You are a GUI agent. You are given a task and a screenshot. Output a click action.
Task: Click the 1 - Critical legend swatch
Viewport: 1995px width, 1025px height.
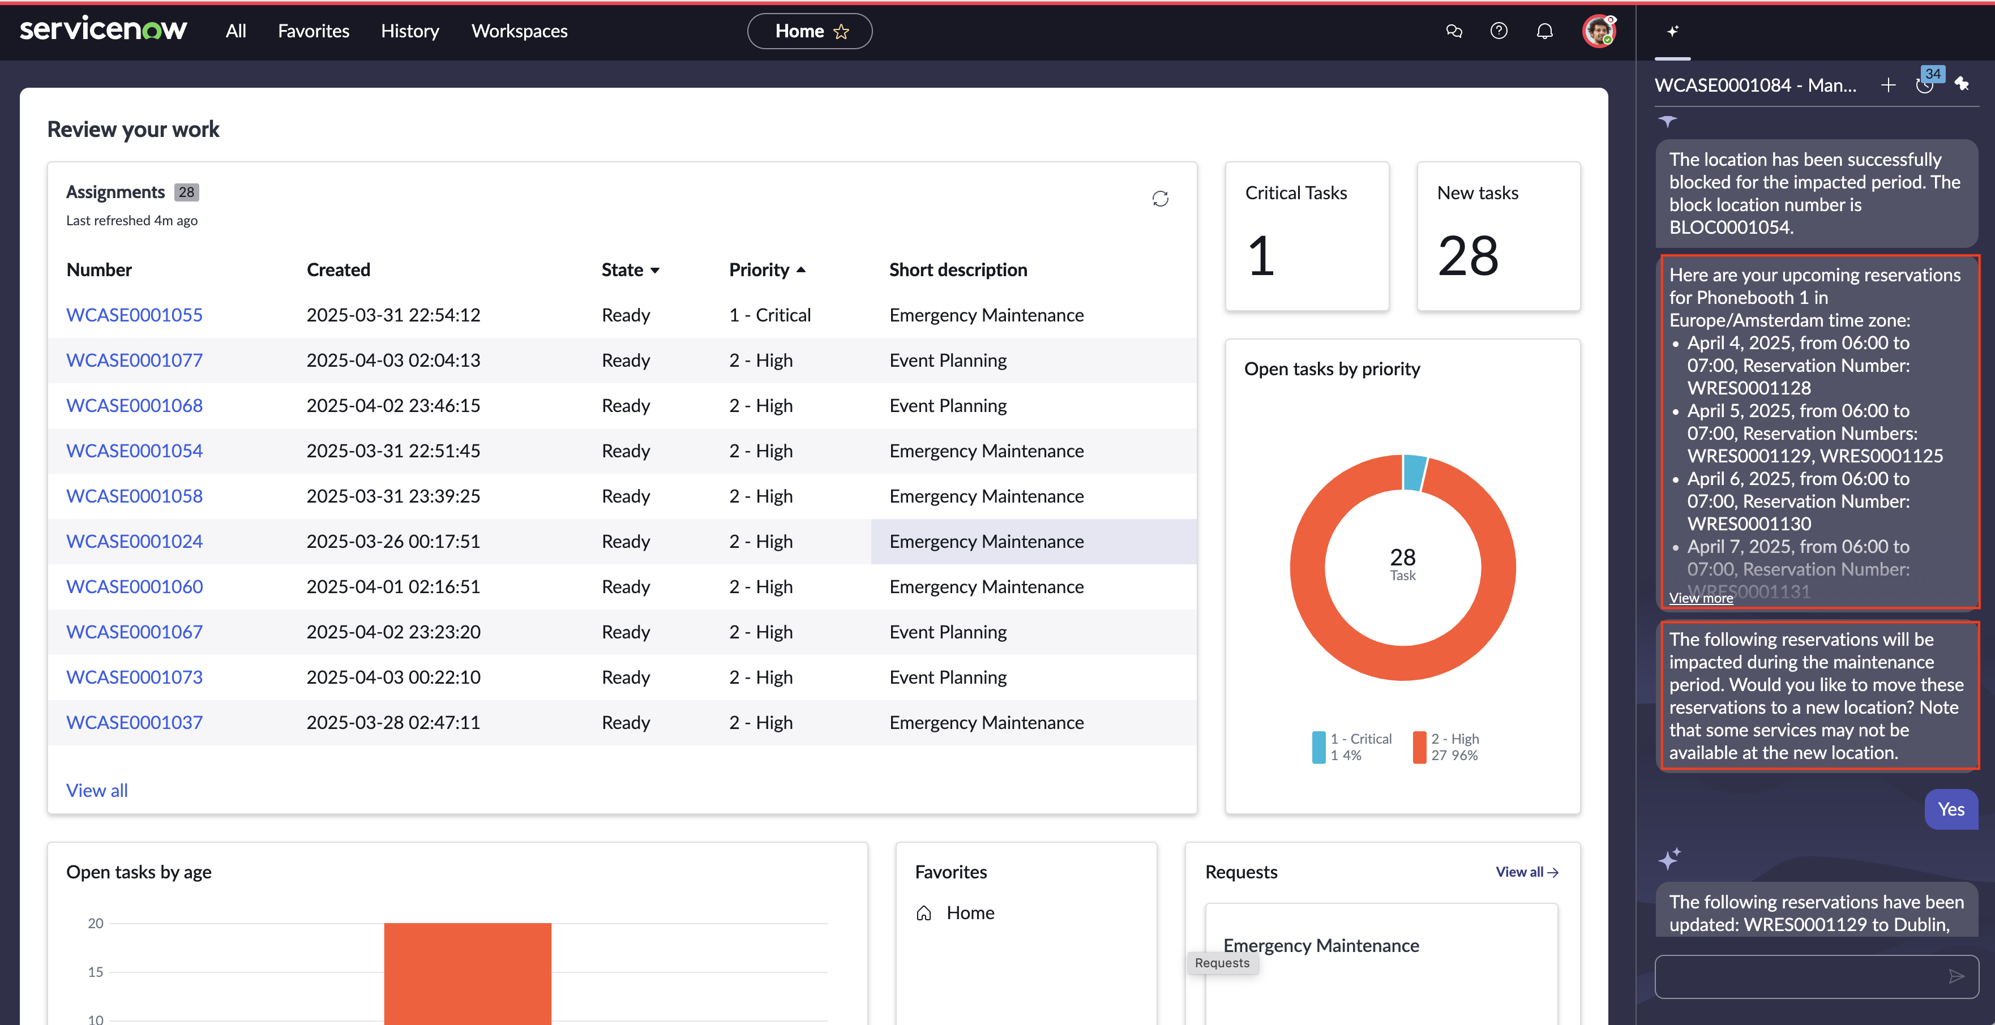pyautogui.click(x=1318, y=747)
